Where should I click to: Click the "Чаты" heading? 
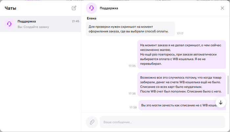tap(11, 8)
